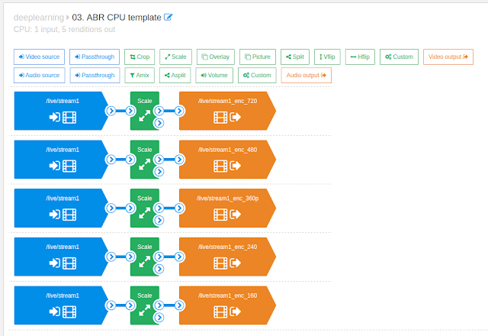Add an Audio output node

click(x=306, y=76)
